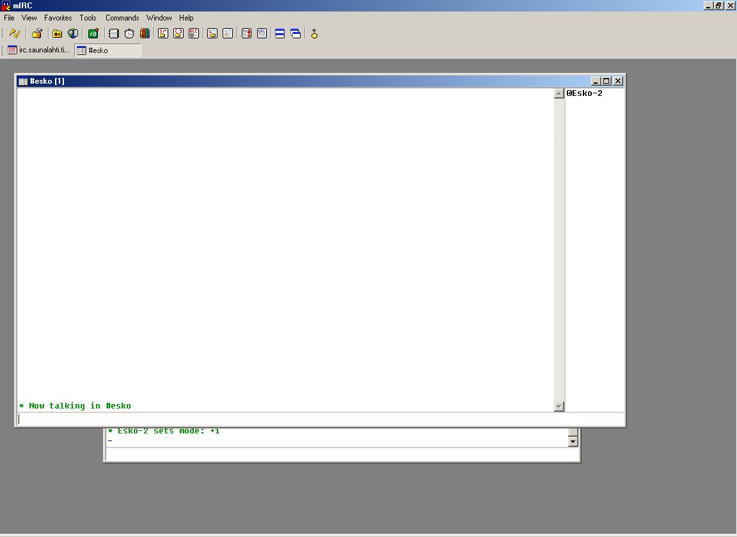Open the Log files toolbar icon
The image size is (737, 537).
(x=228, y=33)
